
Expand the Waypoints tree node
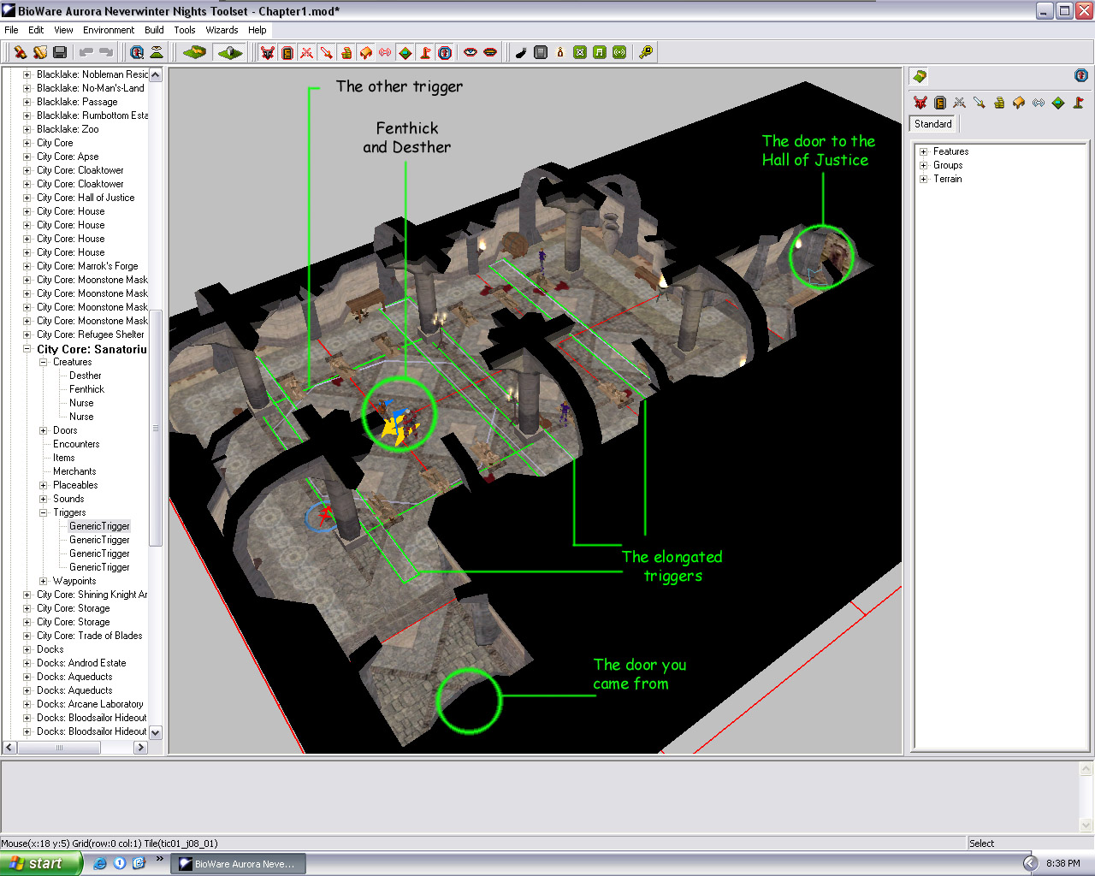click(x=43, y=581)
